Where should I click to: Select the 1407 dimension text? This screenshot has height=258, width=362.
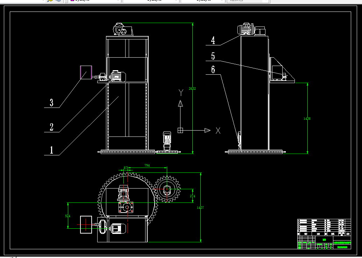click(x=200, y=207)
